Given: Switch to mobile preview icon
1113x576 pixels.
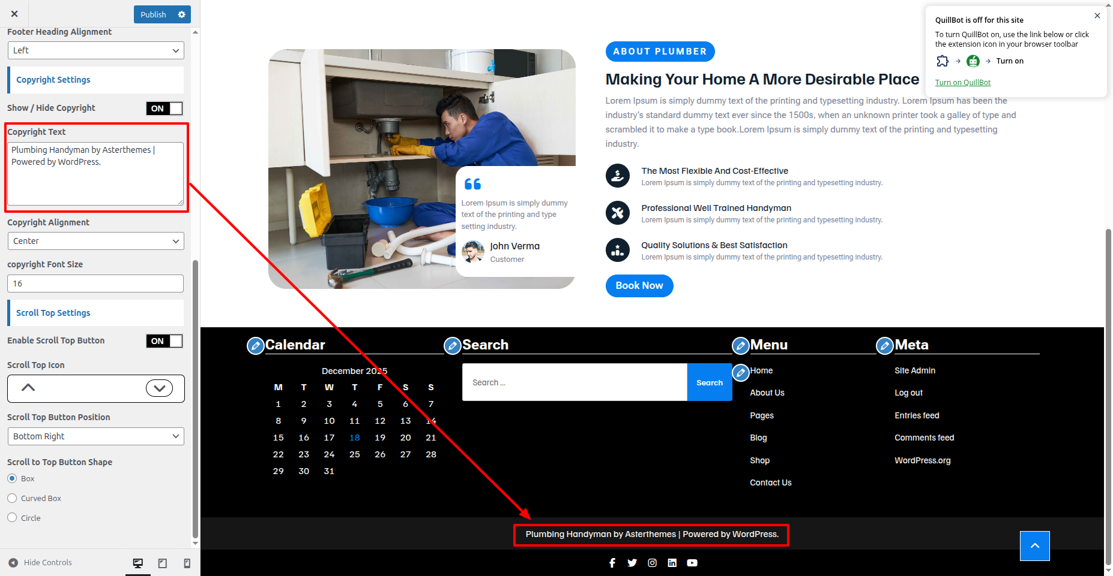Looking at the screenshot, I should click(x=187, y=563).
